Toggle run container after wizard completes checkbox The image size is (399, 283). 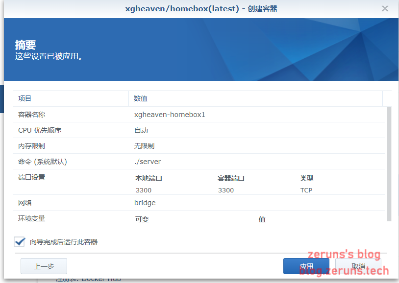(20, 241)
